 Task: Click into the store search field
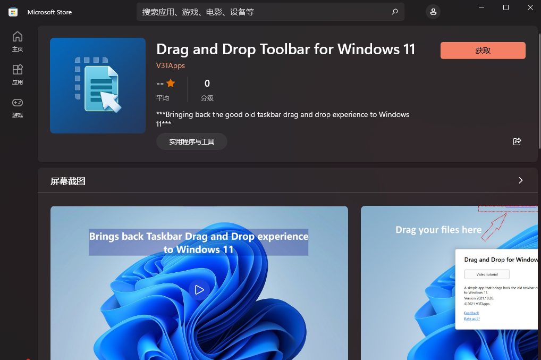click(x=270, y=12)
